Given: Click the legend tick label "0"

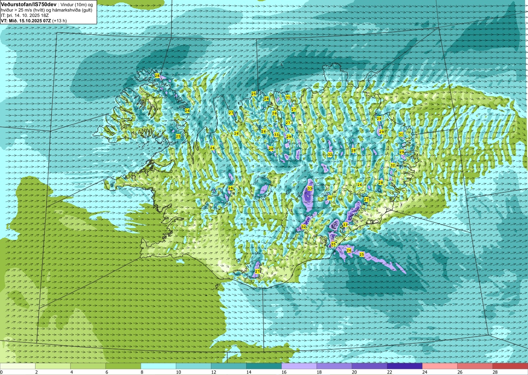Looking at the screenshot, I should [x=2, y=372].
